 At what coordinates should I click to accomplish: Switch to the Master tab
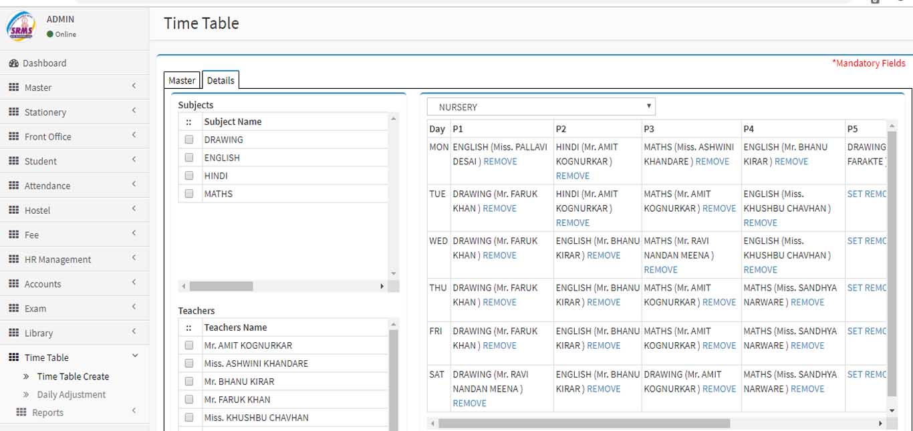182,80
